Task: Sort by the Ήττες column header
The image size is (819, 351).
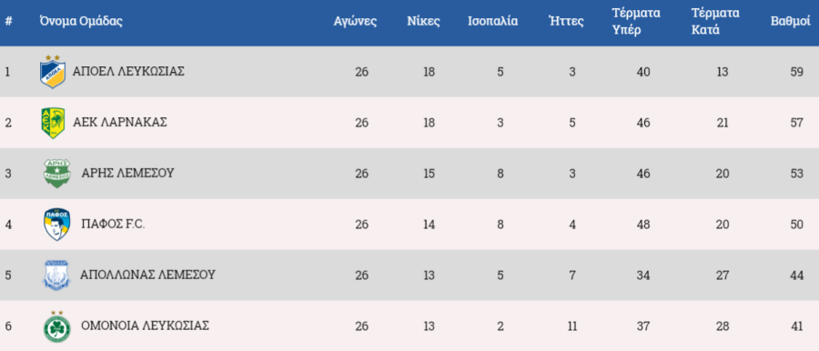Action: tap(566, 22)
